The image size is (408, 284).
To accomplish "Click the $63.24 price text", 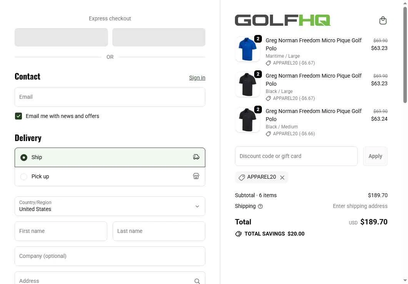I will (x=379, y=119).
